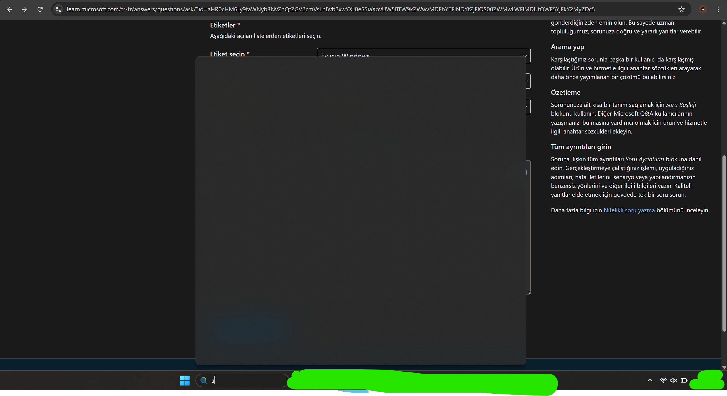Click 'Aşağıdaki açılan listelerden etiketleri seçin.' text

coord(265,36)
